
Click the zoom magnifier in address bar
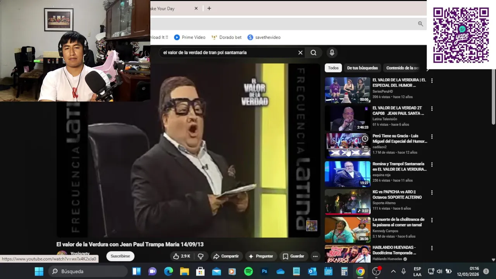420,24
